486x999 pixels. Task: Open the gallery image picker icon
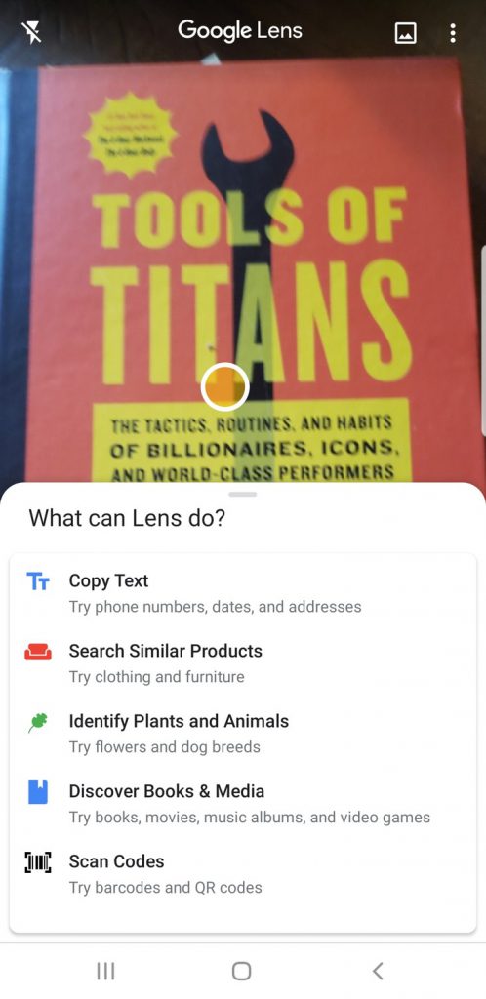pos(406,32)
